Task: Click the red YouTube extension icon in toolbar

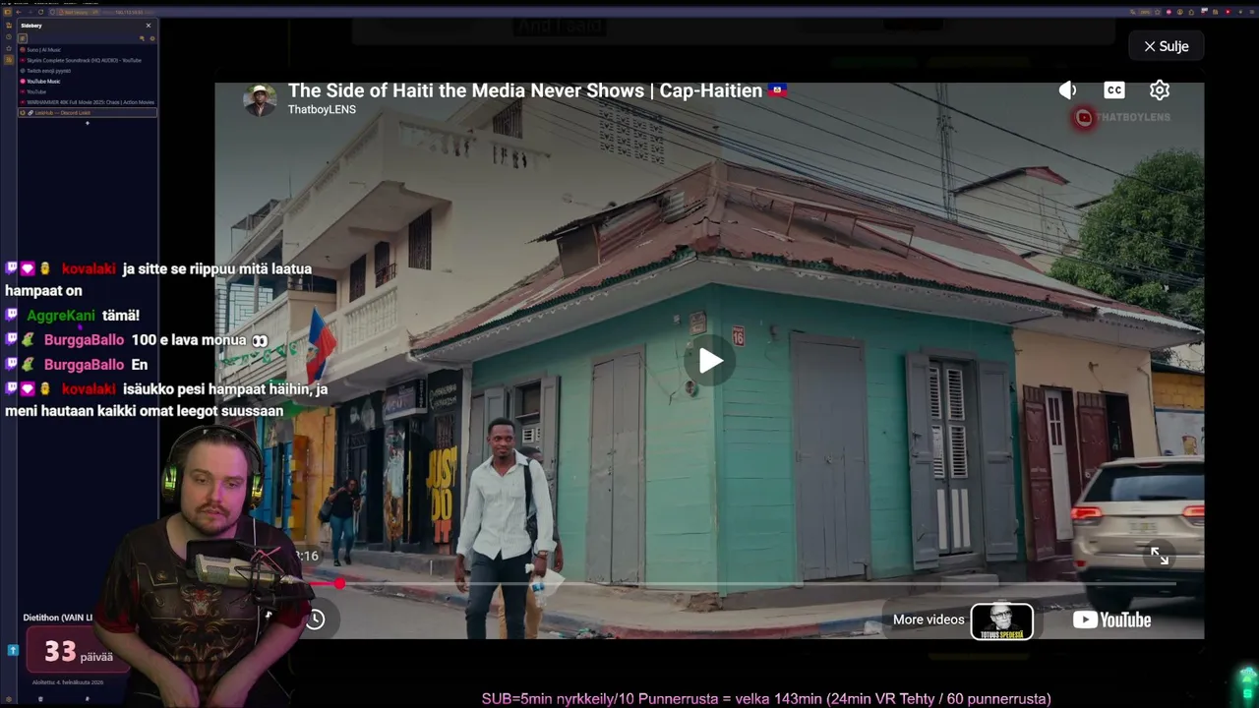Action: click(1228, 12)
